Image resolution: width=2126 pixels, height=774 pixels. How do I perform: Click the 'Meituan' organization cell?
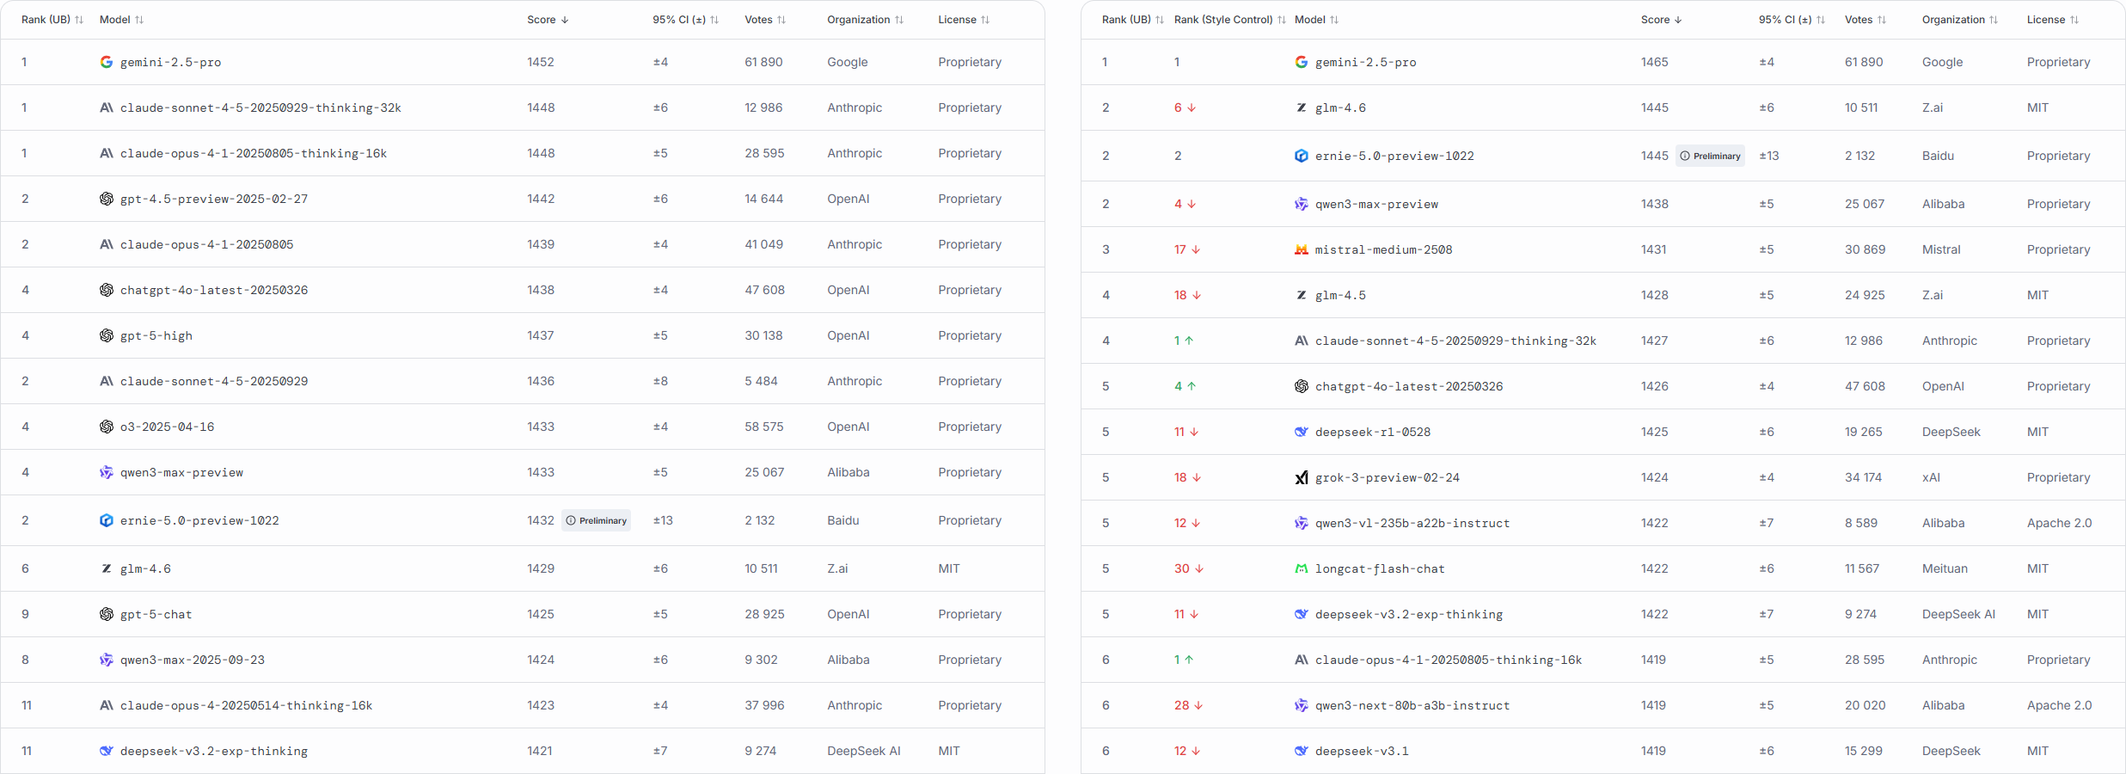1945,568
